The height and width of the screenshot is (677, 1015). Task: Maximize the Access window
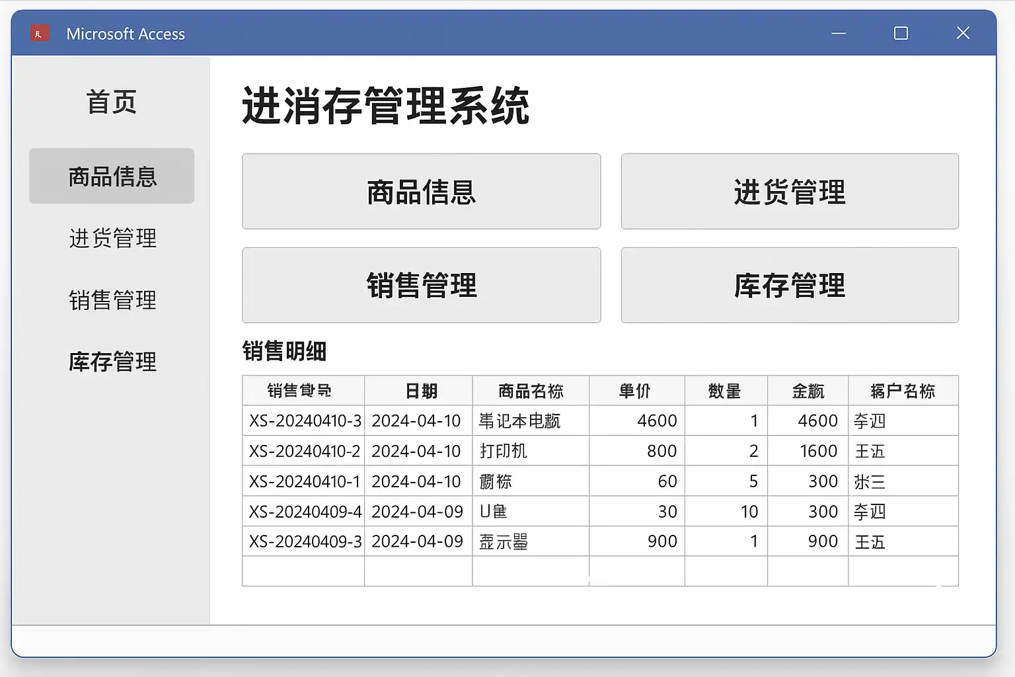[x=901, y=33]
